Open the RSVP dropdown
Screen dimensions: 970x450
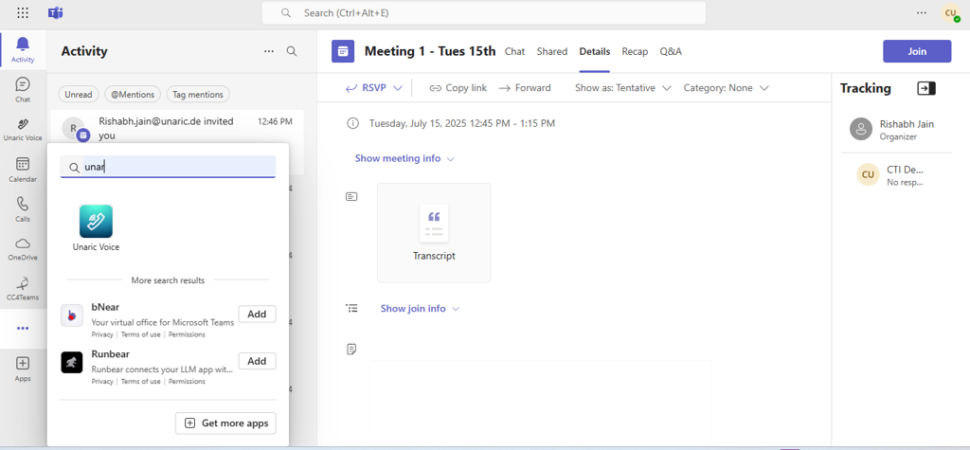(x=373, y=88)
